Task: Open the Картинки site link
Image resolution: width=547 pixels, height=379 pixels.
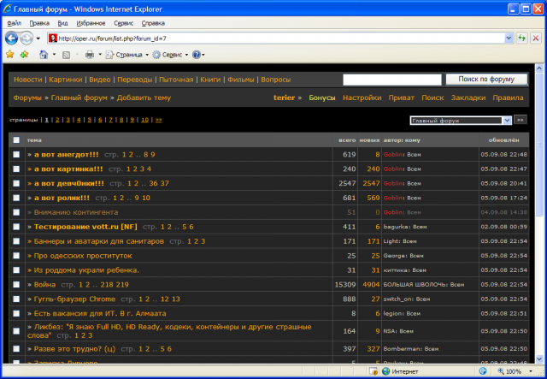Action: (66, 80)
